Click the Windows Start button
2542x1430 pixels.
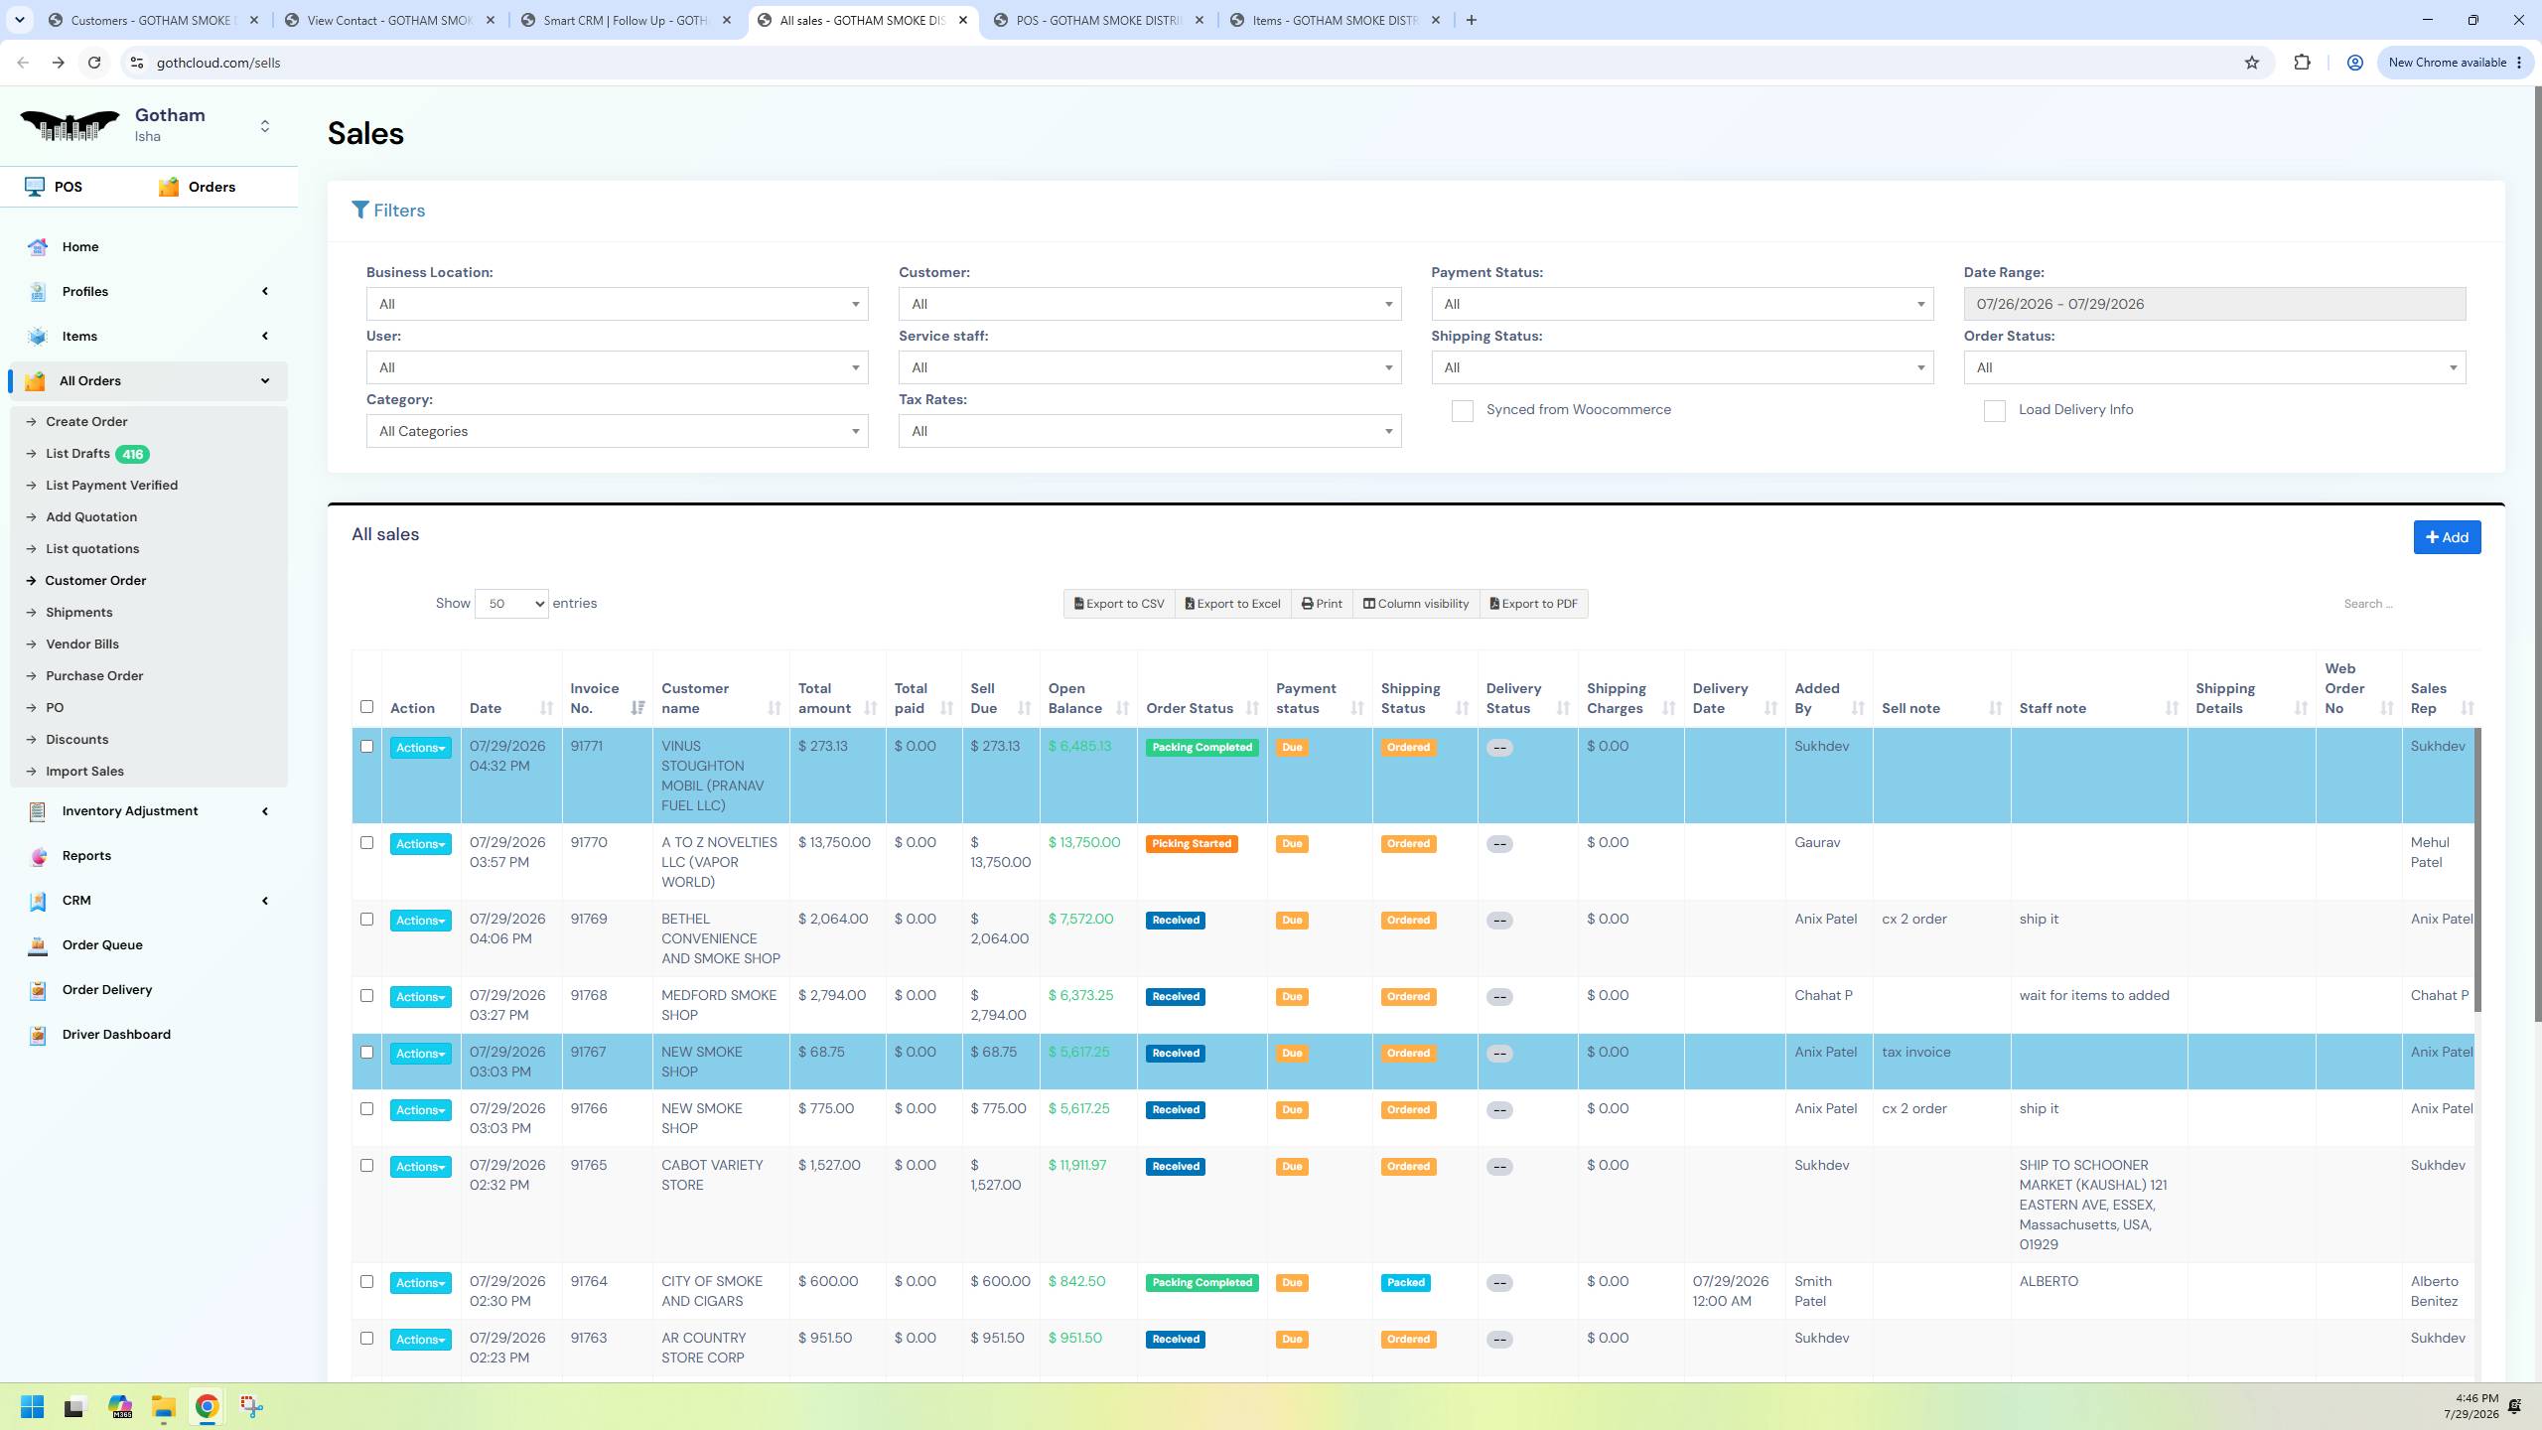point(32,1406)
